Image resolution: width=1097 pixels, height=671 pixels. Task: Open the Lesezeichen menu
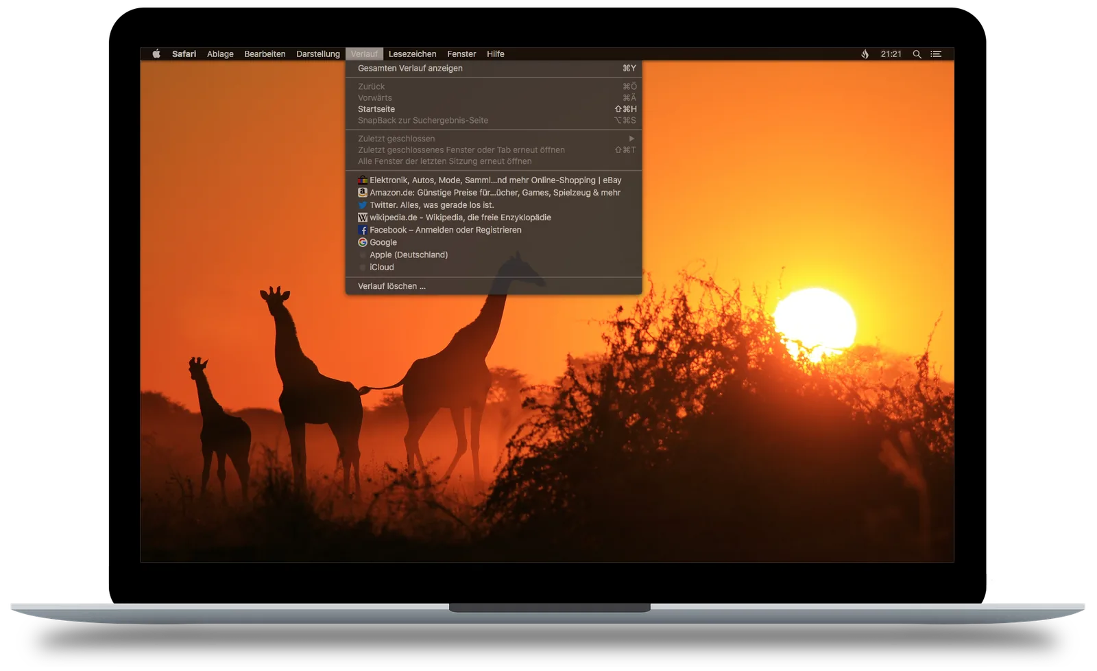coord(412,54)
